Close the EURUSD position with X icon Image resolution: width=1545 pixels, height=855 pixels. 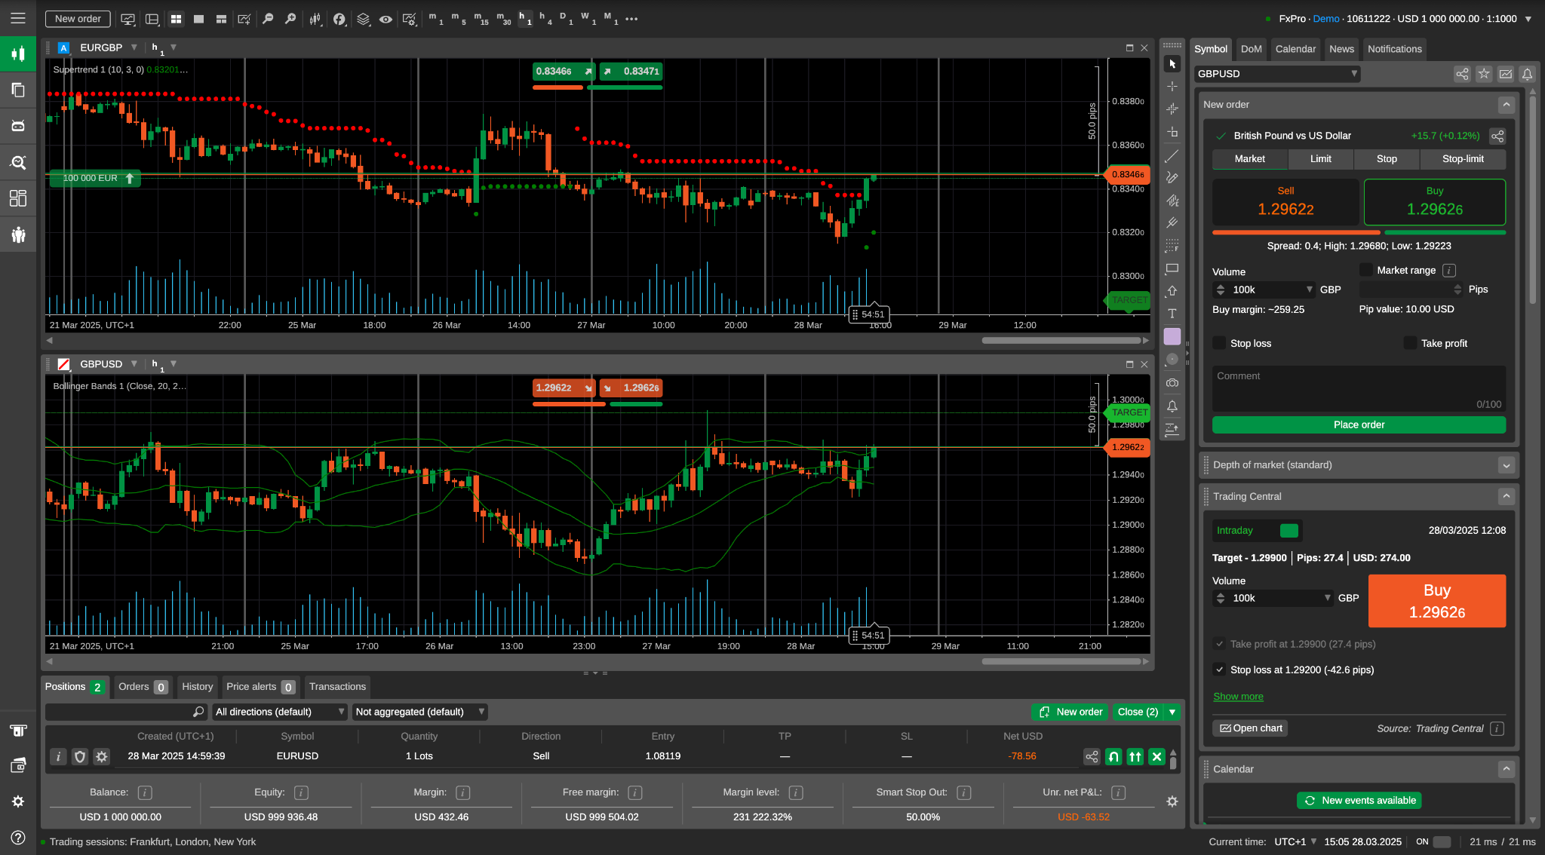coord(1156,756)
